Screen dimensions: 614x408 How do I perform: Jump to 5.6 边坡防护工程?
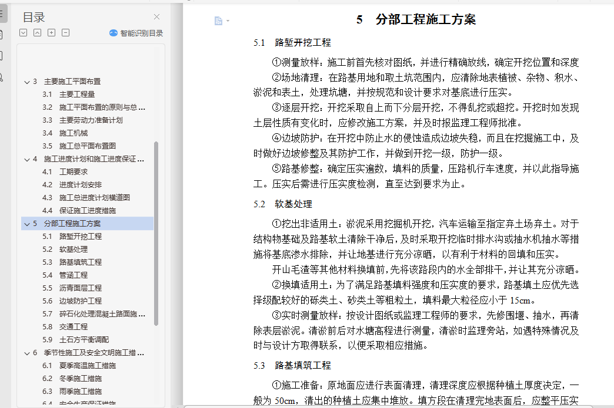[72, 301]
